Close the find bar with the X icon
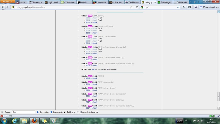 (2, 112)
